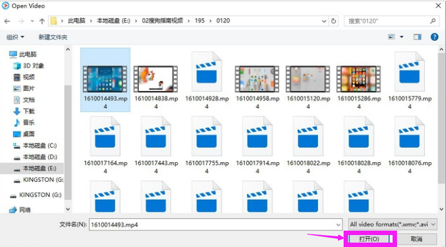Open the 组织 menu
Image resolution: width=446 pixels, height=247 pixels.
click(15, 37)
